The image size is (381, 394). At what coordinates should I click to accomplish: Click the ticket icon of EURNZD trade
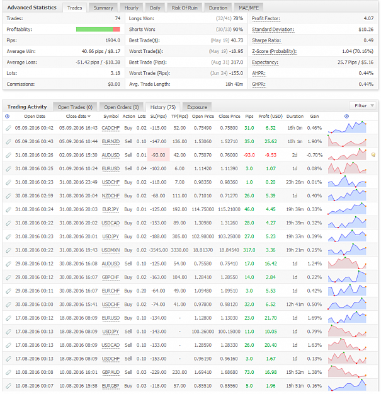tap(8, 142)
